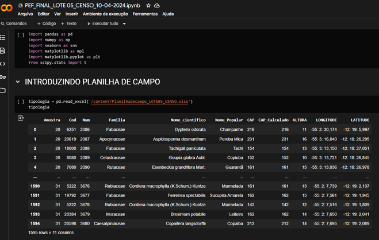
Task: Open the Arquivo menu
Action: point(25,14)
